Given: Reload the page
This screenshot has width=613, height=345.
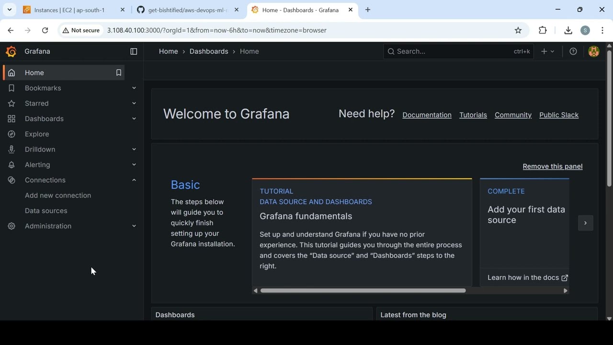Looking at the screenshot, I should click(45, 30).
